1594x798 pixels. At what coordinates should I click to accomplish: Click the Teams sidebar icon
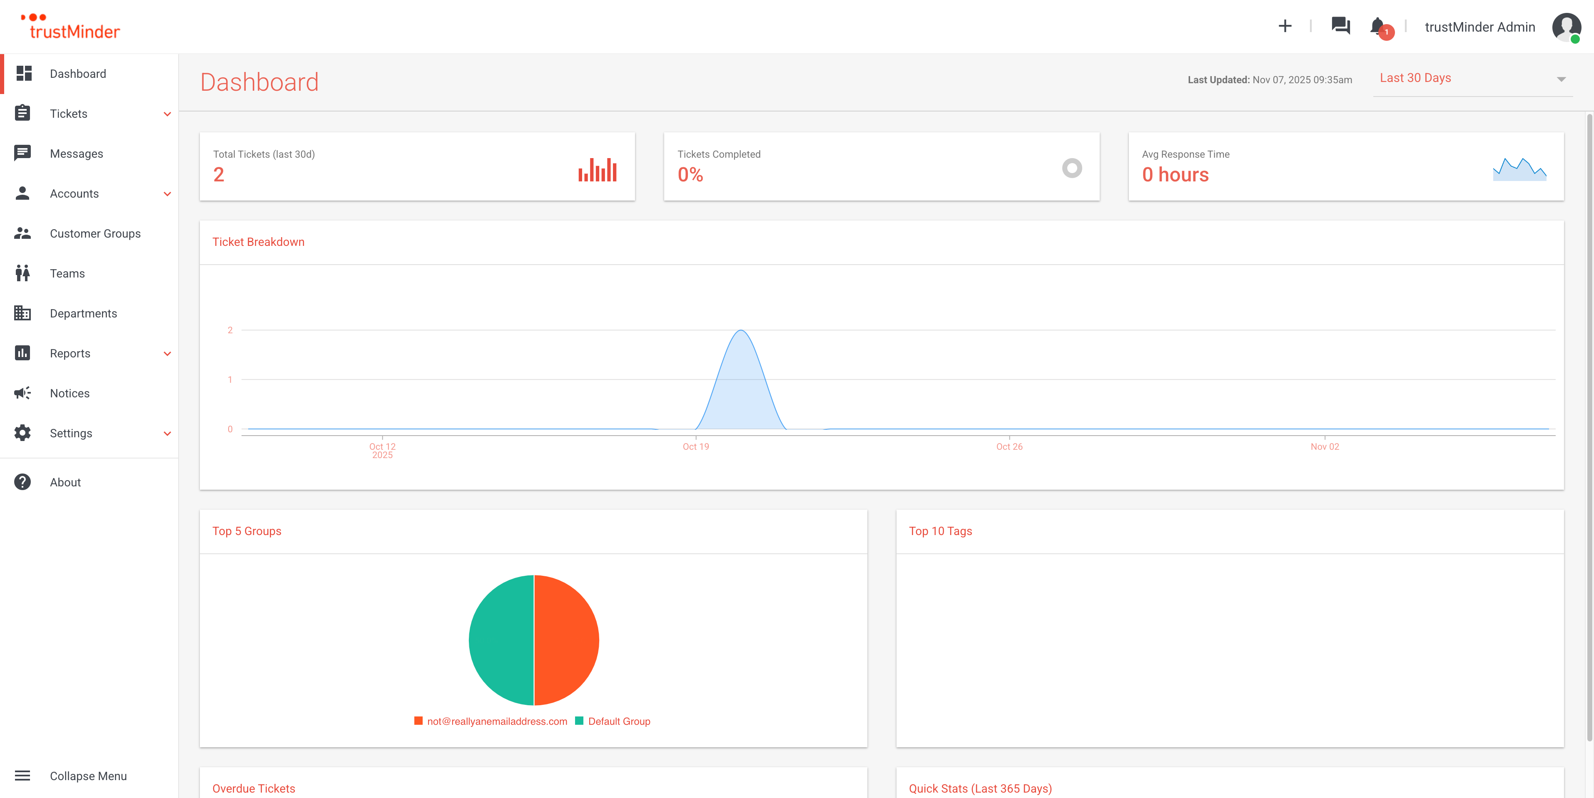(23, 273)
